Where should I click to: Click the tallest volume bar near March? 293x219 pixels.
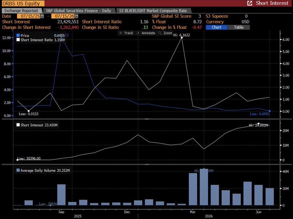(x=204, y=187)
